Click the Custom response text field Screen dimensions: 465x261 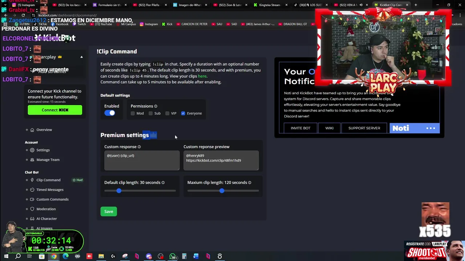click(x=142, y=161)
